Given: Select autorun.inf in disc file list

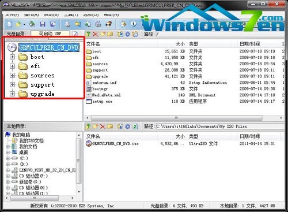Looking at the screenshot, I should (x=105, y=83).
